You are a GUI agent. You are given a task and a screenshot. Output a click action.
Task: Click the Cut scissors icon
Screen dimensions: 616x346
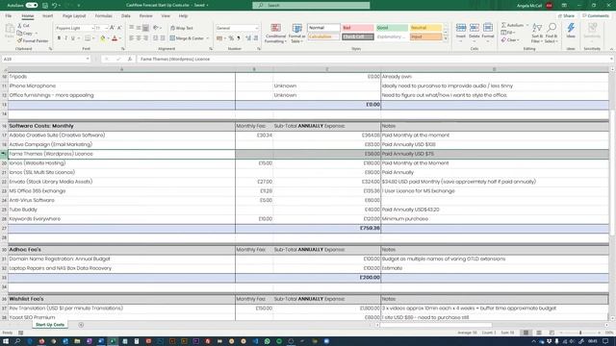click(x=19, y=26)
